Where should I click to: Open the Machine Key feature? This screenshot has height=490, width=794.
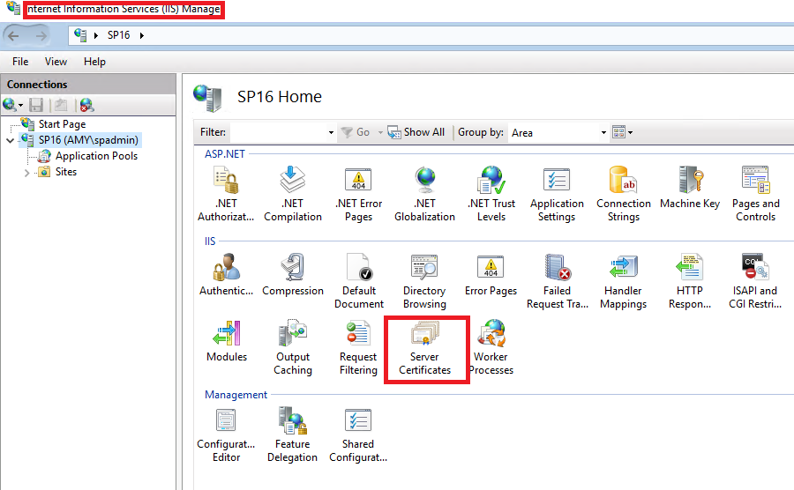[690, 188]
